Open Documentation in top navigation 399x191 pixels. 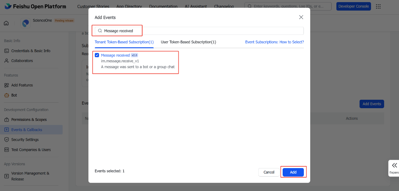pyautogui.click(x=163, y=6)
